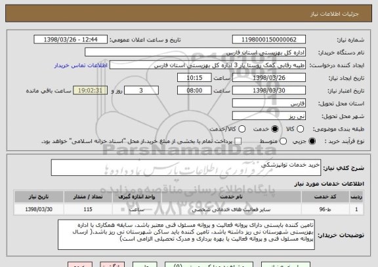The image size is (378, 267).
Task: Select the خدمت (service) radio button
Action: pos(275,129)
